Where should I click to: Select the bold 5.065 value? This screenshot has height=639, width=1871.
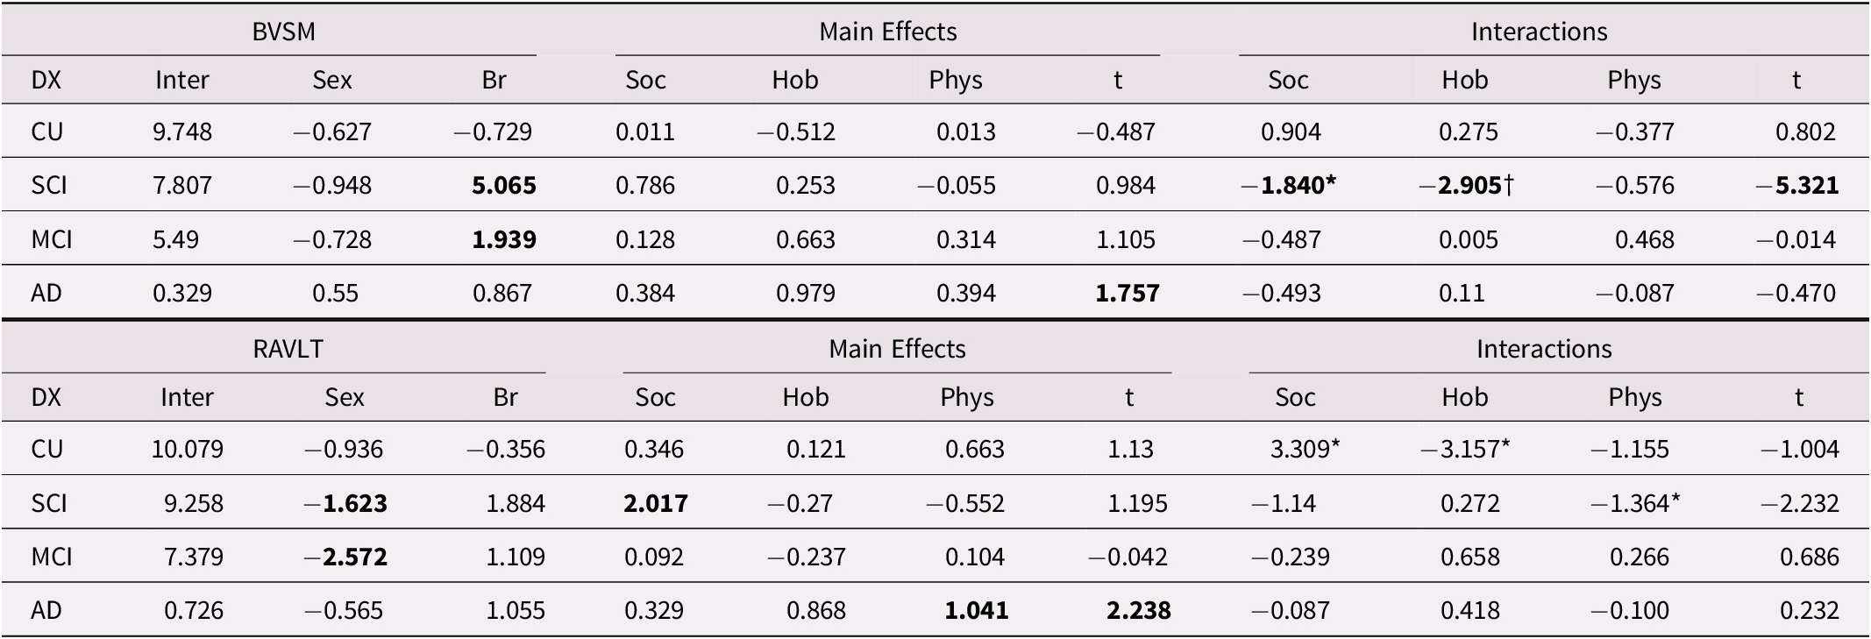pos(504,186)
